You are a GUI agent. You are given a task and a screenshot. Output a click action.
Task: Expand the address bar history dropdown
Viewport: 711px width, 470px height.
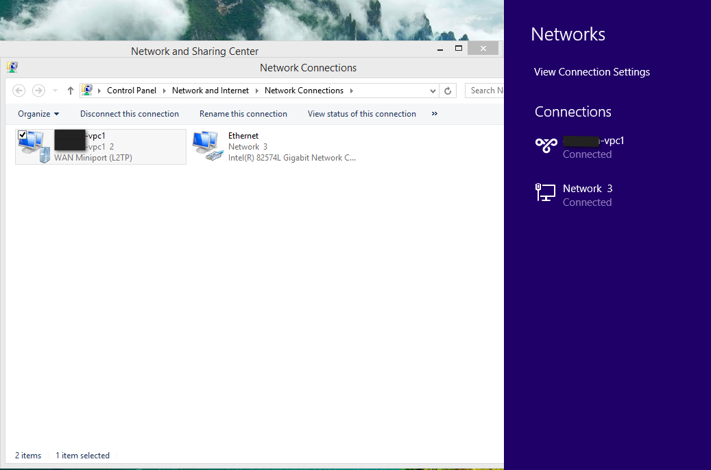pyautogui.click(x=433, y=91)
